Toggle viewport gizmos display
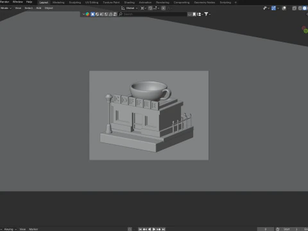308x231 pixels. pos(273,8)
